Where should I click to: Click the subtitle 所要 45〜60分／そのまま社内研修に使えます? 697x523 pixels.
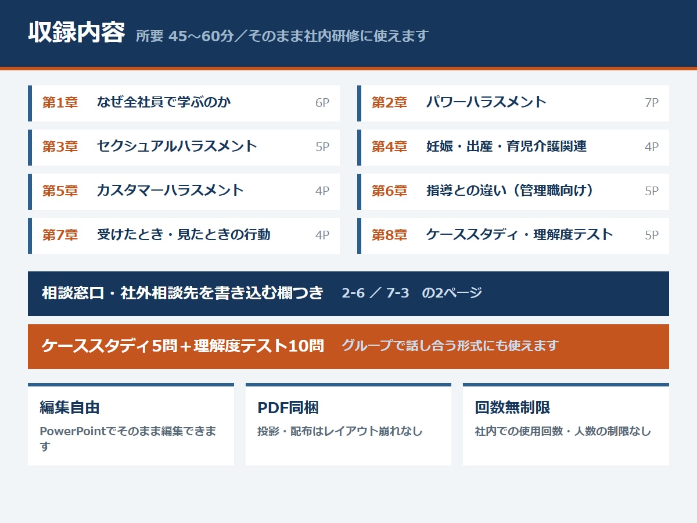pyautogui.click(x=282, y=36)
